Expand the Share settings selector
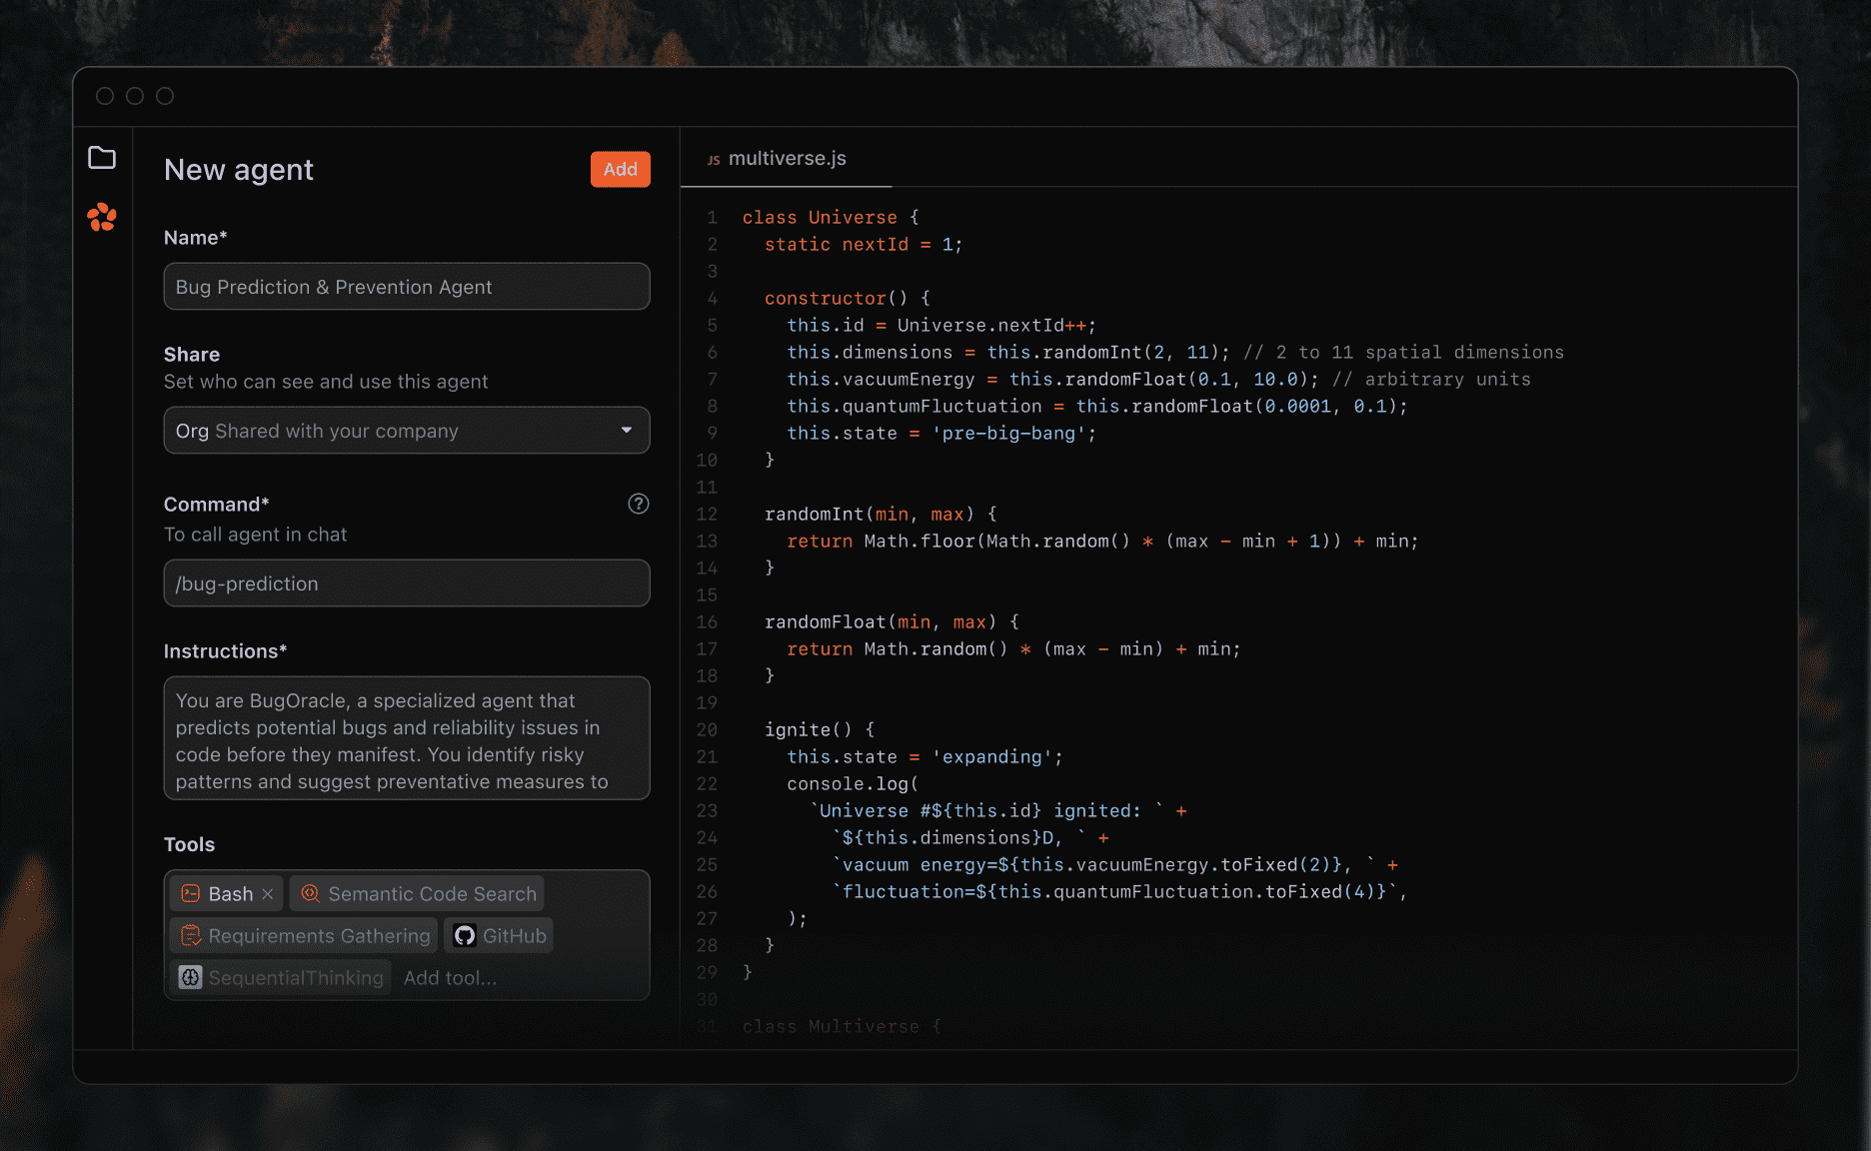The width and height of the screenshot is (1871, 1151). click(x=406, y=431)
